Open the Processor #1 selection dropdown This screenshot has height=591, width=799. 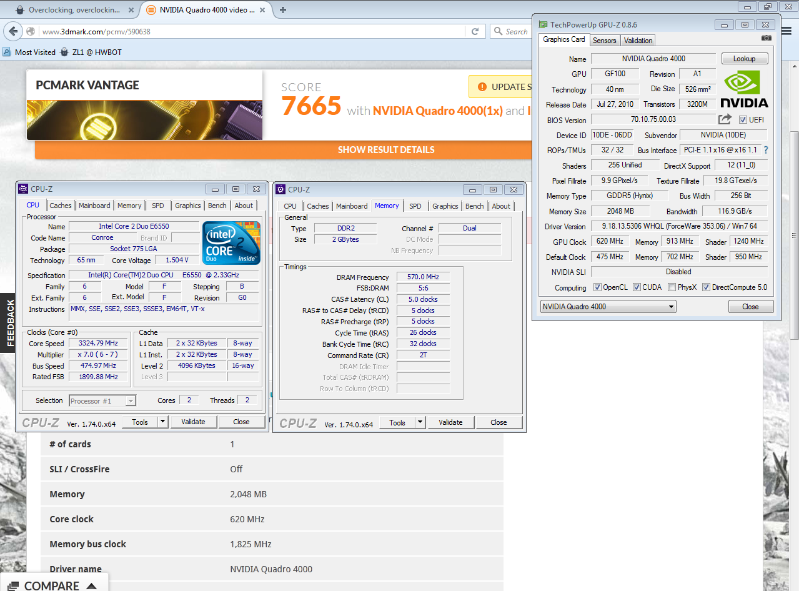coord(102,400)
